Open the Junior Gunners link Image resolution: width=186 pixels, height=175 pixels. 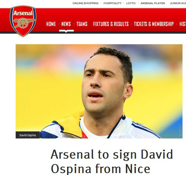pos(178,3)
